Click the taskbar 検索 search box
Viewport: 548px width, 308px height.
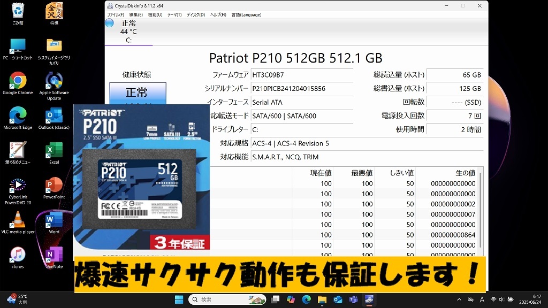(x=227, y=299)
